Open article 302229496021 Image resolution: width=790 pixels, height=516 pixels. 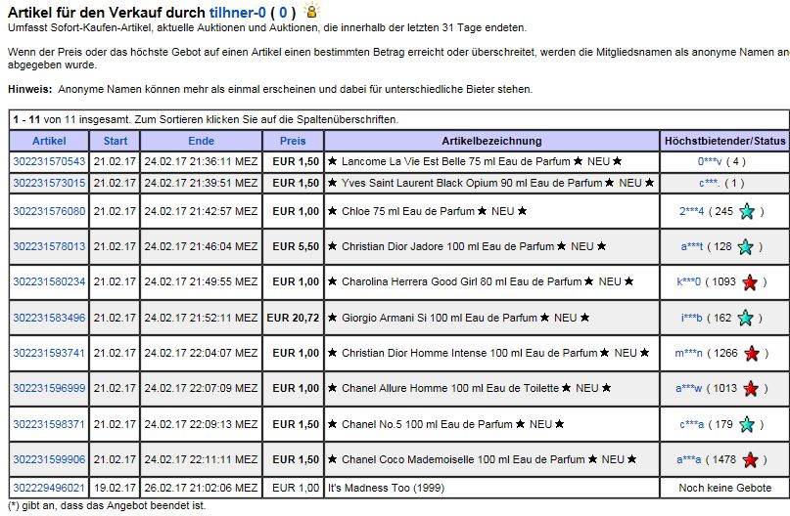coord(49,488)
